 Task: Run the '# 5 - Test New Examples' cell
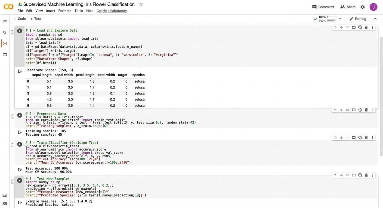20,180
